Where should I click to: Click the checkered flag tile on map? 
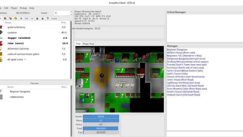point(118,95)
